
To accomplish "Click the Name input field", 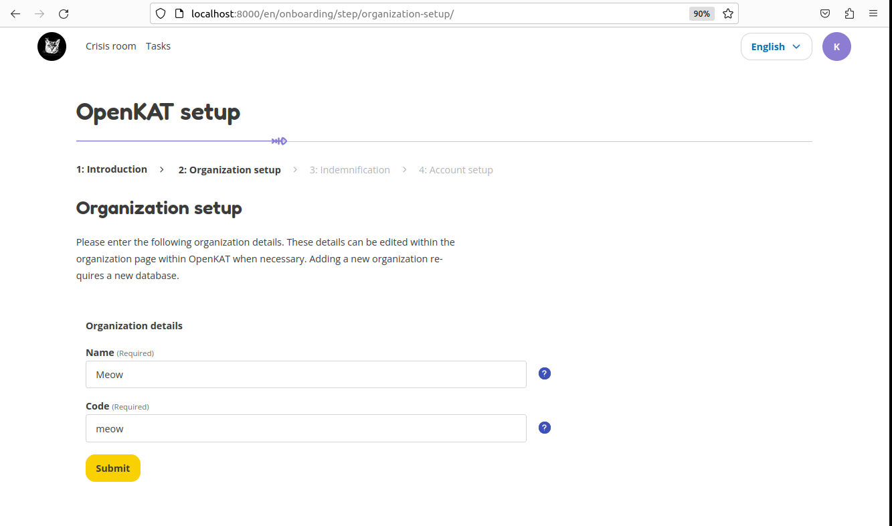I will coord(306,374).
